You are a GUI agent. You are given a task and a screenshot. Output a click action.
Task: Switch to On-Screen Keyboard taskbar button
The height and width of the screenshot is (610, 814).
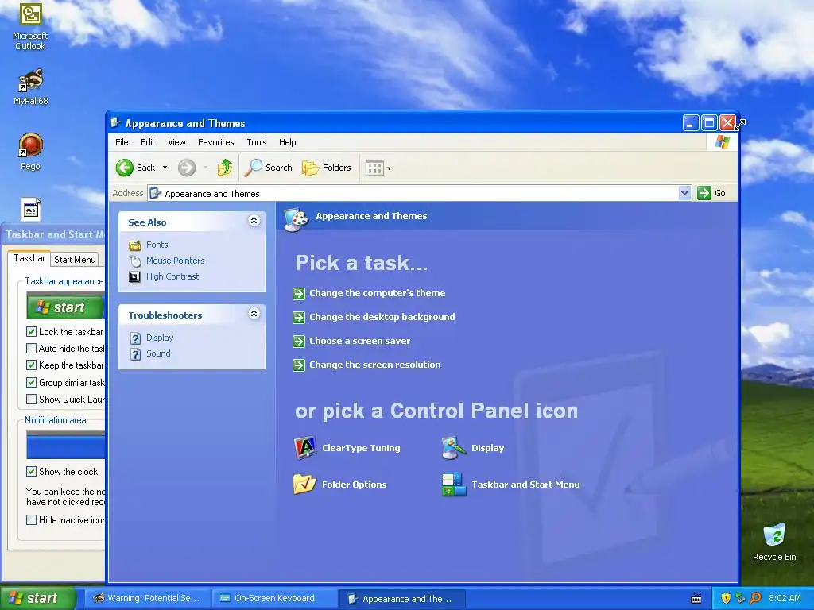point(274,598)
